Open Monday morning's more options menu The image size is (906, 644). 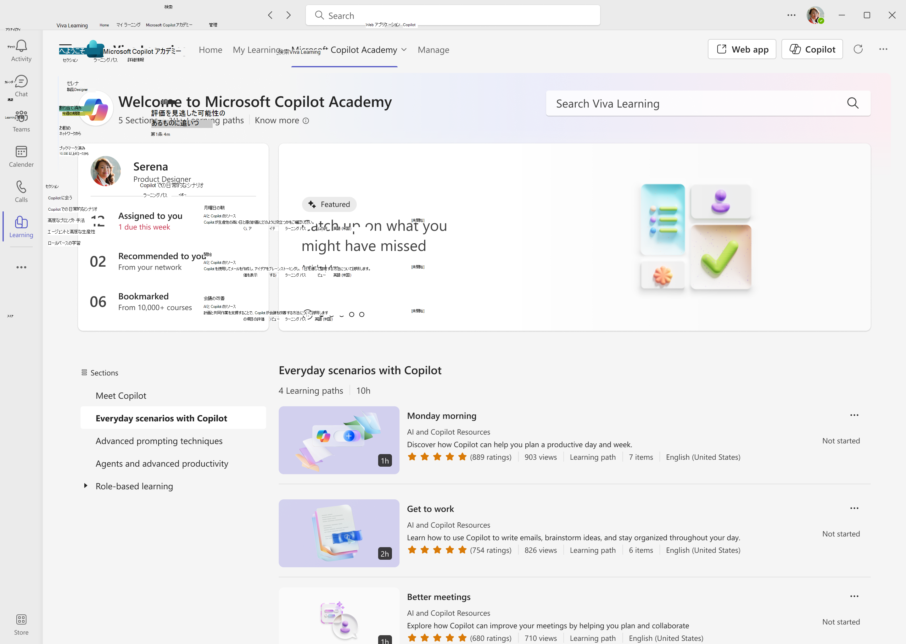(x=854, y=415)
